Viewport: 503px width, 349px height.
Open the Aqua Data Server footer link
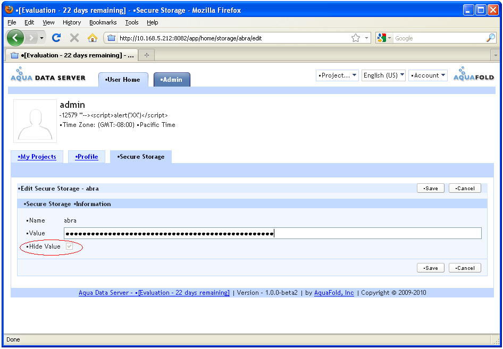154,293
